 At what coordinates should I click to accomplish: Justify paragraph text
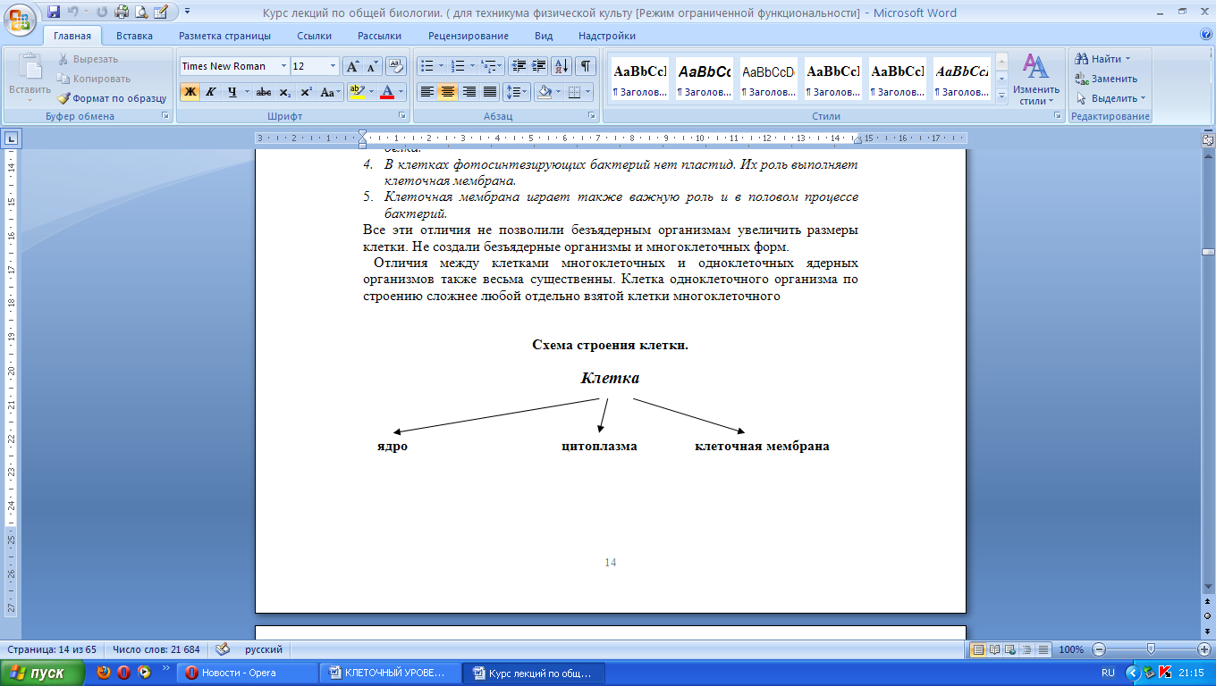(489, 92)
